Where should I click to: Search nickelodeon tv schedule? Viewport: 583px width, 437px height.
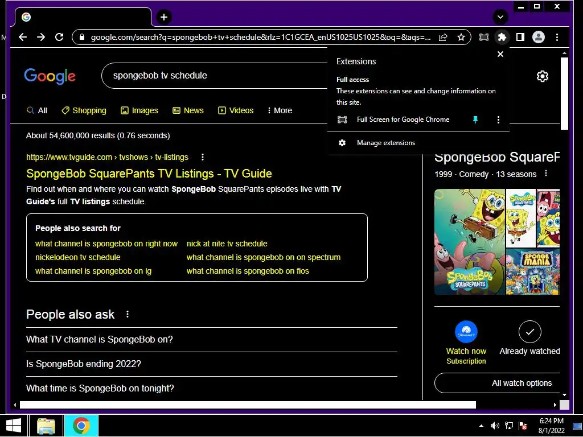(77, 257)
